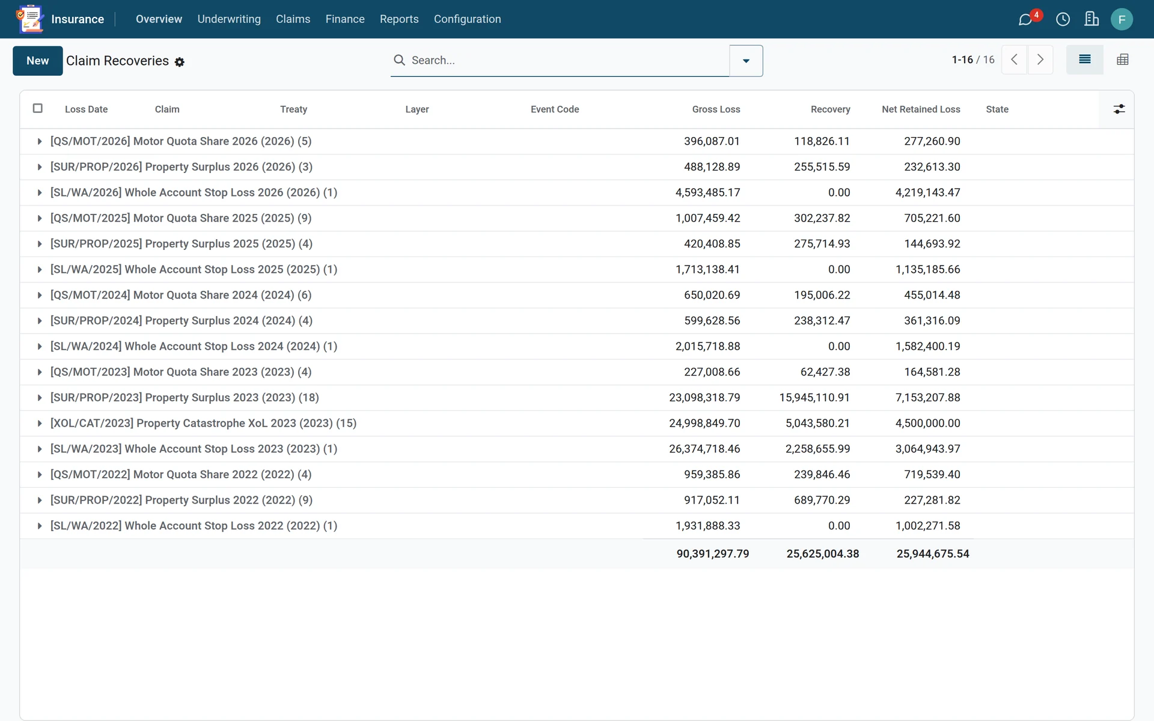Open the company building switcher icon
The height and width of the screenshot is (721, 1154).
(1091, 19)
